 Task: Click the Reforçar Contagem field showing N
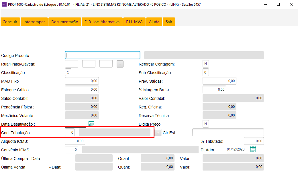pyautogui.click(x=206, y=64)
